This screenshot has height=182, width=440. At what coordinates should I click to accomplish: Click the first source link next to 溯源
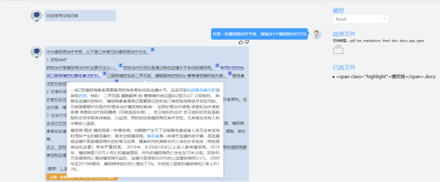click(63, 168)
